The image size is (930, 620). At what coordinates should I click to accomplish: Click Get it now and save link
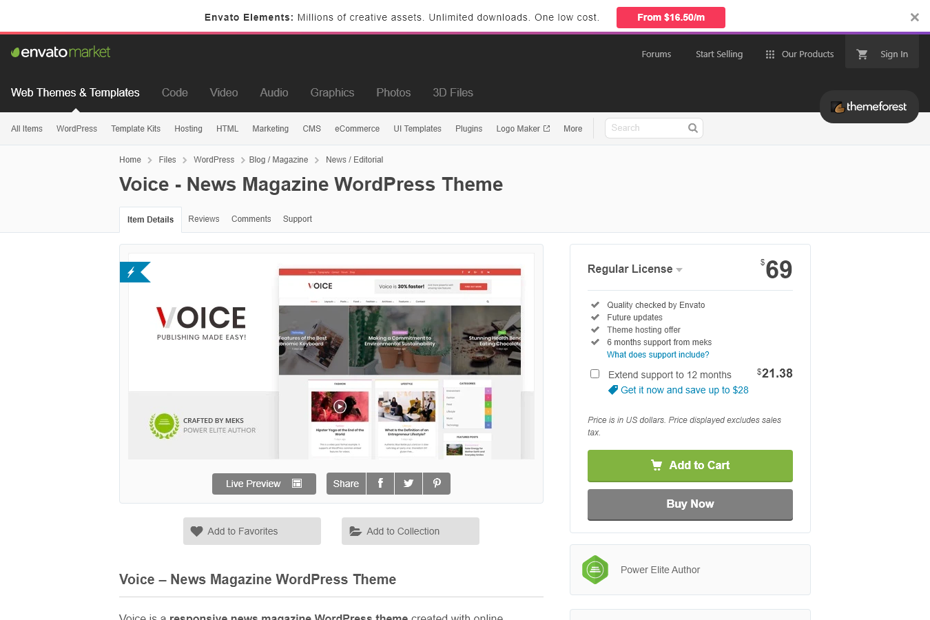[685, 390]
